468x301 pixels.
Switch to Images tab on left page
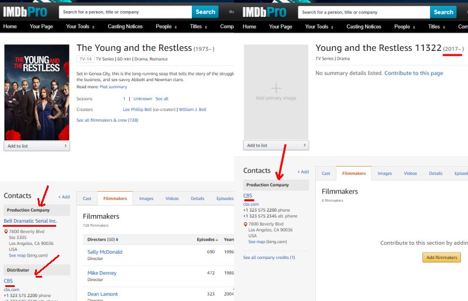[x=146, y=198]
